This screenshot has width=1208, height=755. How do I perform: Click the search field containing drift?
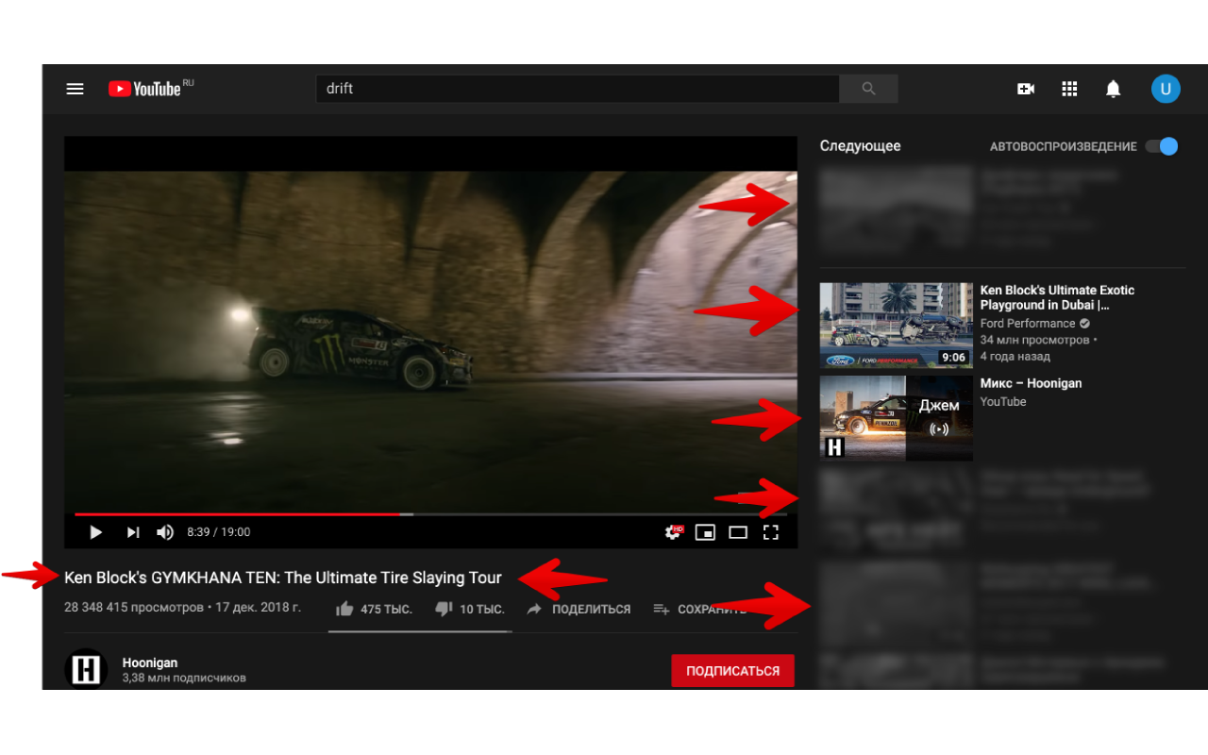578,89
